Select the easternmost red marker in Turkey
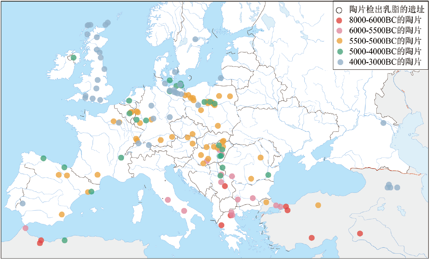The height and width of the screenshot is (260, 432). (x=360, y=233)
